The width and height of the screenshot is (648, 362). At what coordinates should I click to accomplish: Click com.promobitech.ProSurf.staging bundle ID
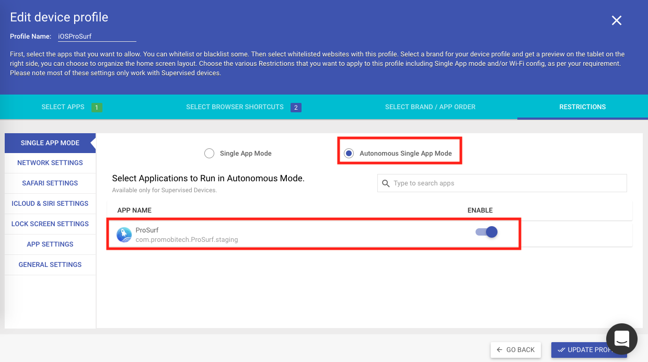pyautogui.click(x=187, y=240)
